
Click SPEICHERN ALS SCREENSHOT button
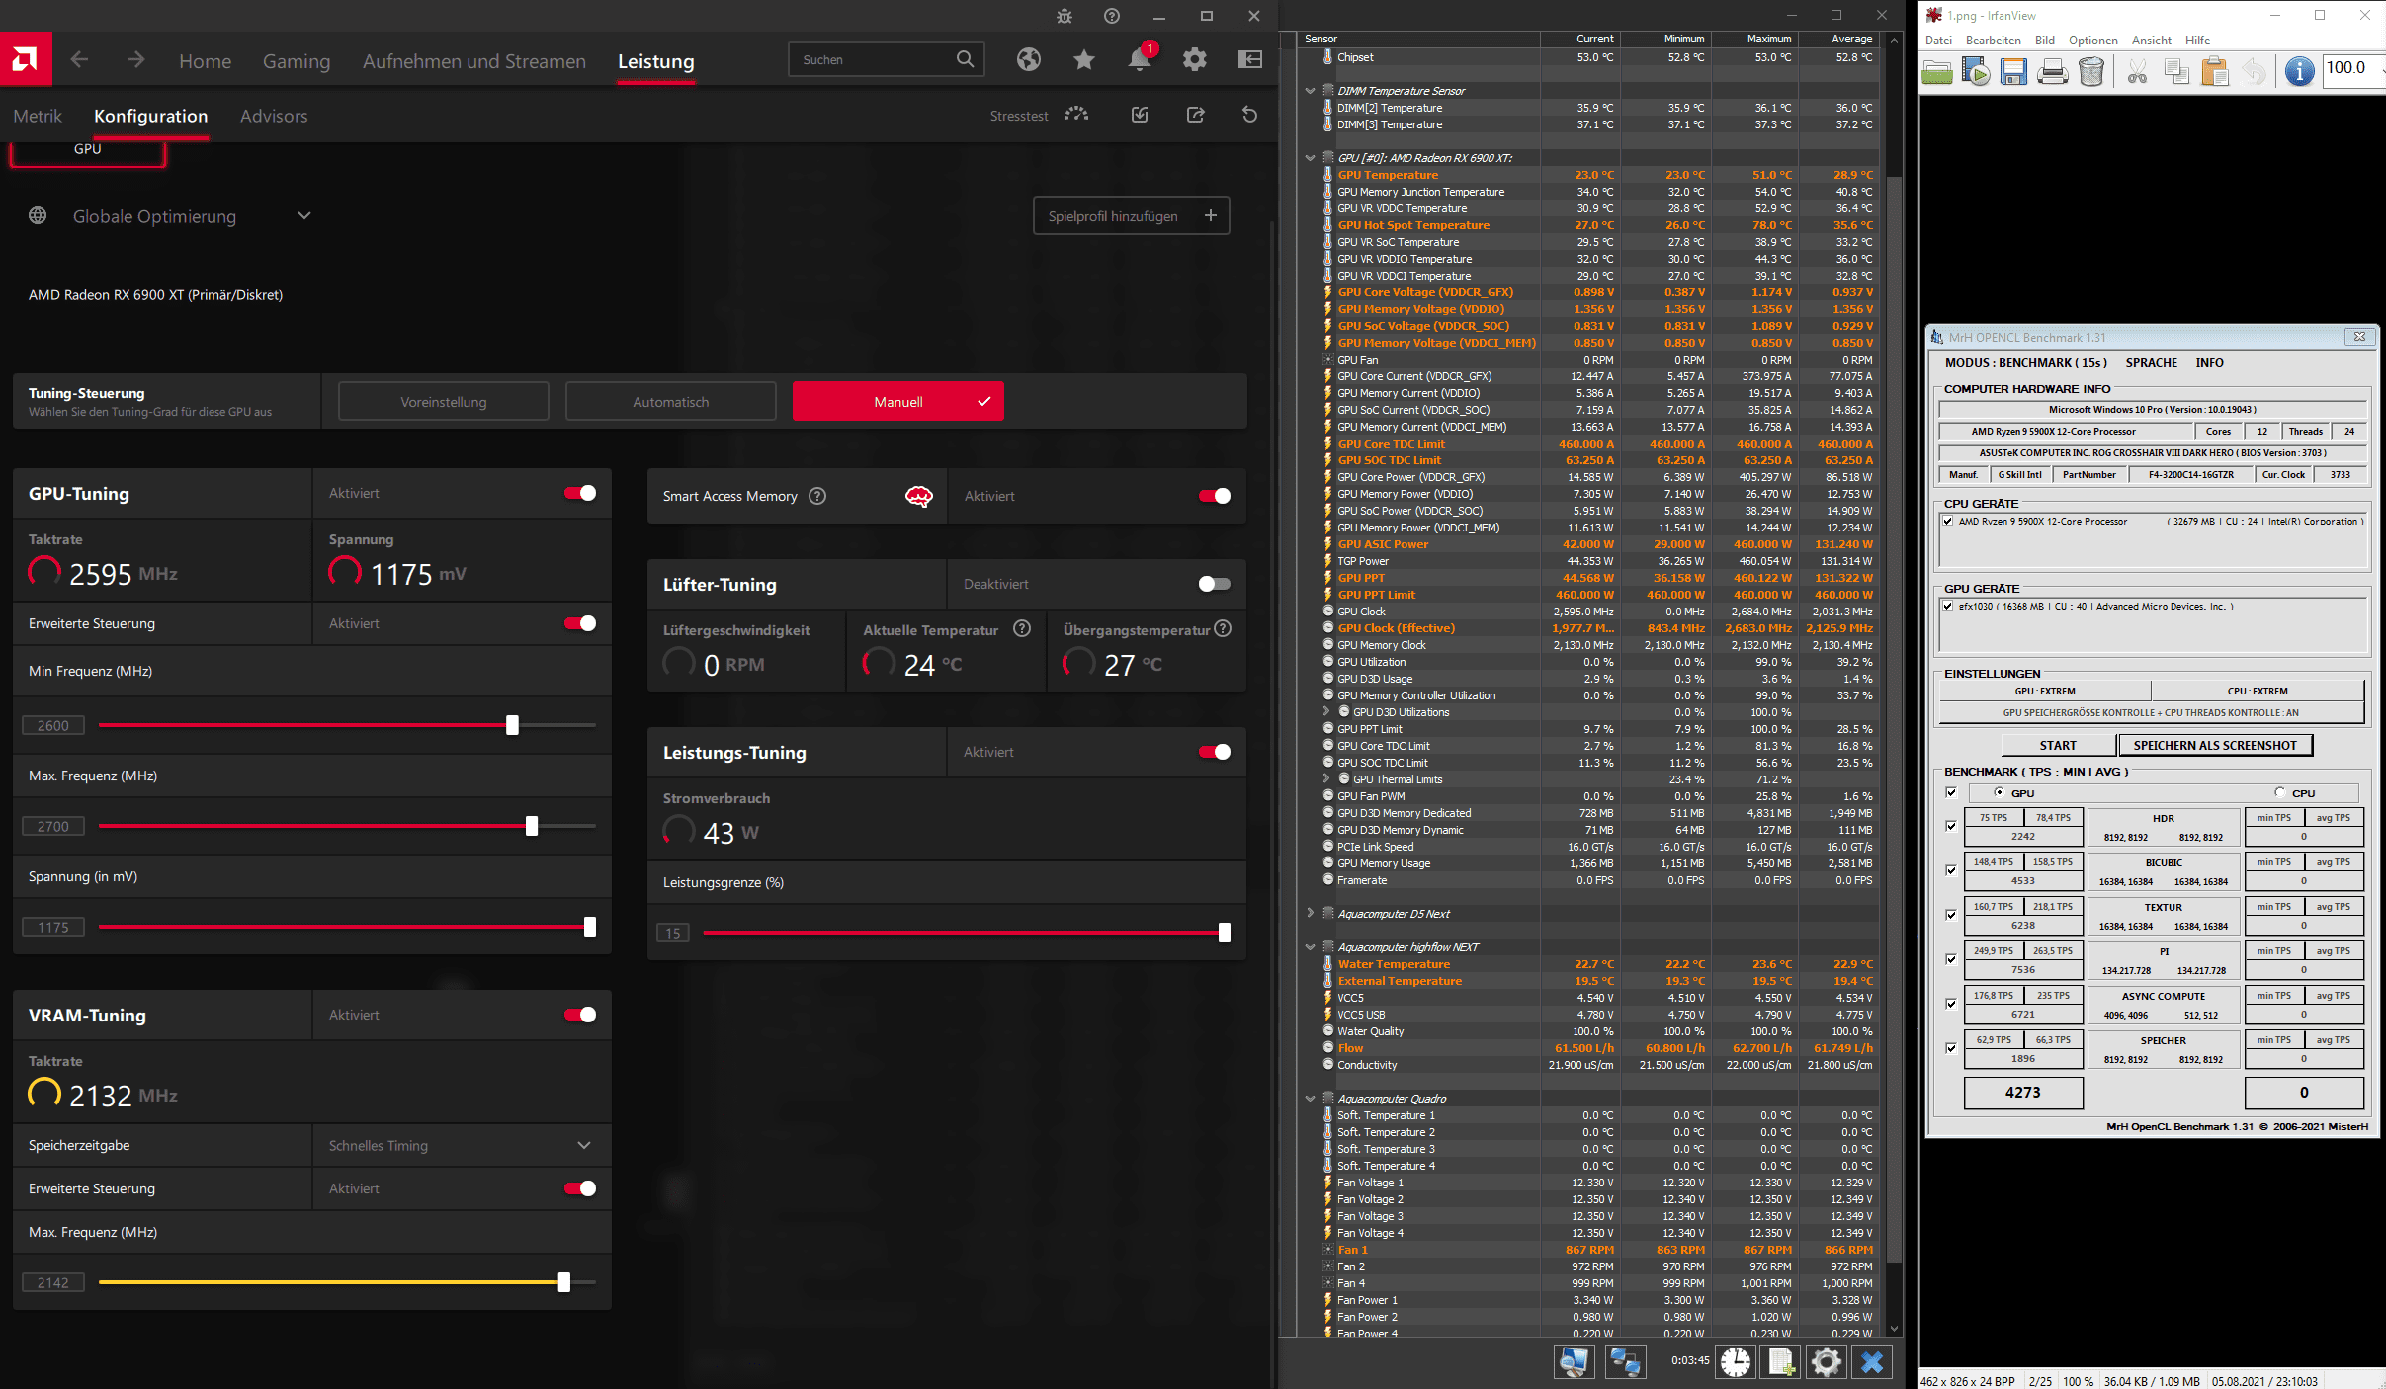[x=2215, y=745]
